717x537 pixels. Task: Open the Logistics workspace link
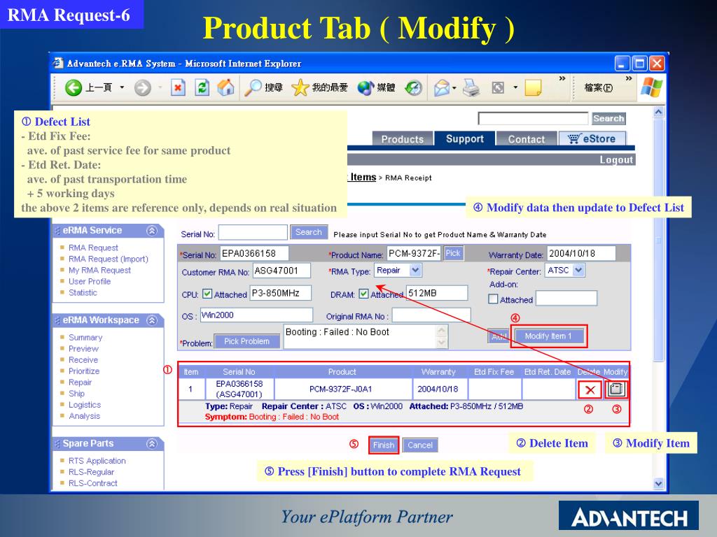[x=85, y=405]
